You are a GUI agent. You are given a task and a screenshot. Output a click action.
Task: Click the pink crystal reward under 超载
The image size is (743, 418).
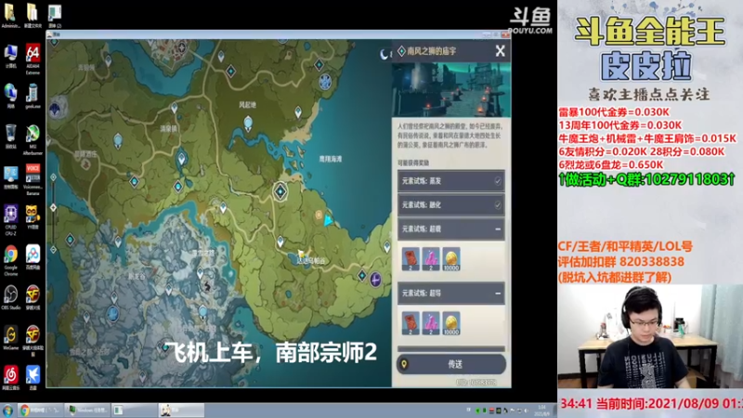pos(431,259)
